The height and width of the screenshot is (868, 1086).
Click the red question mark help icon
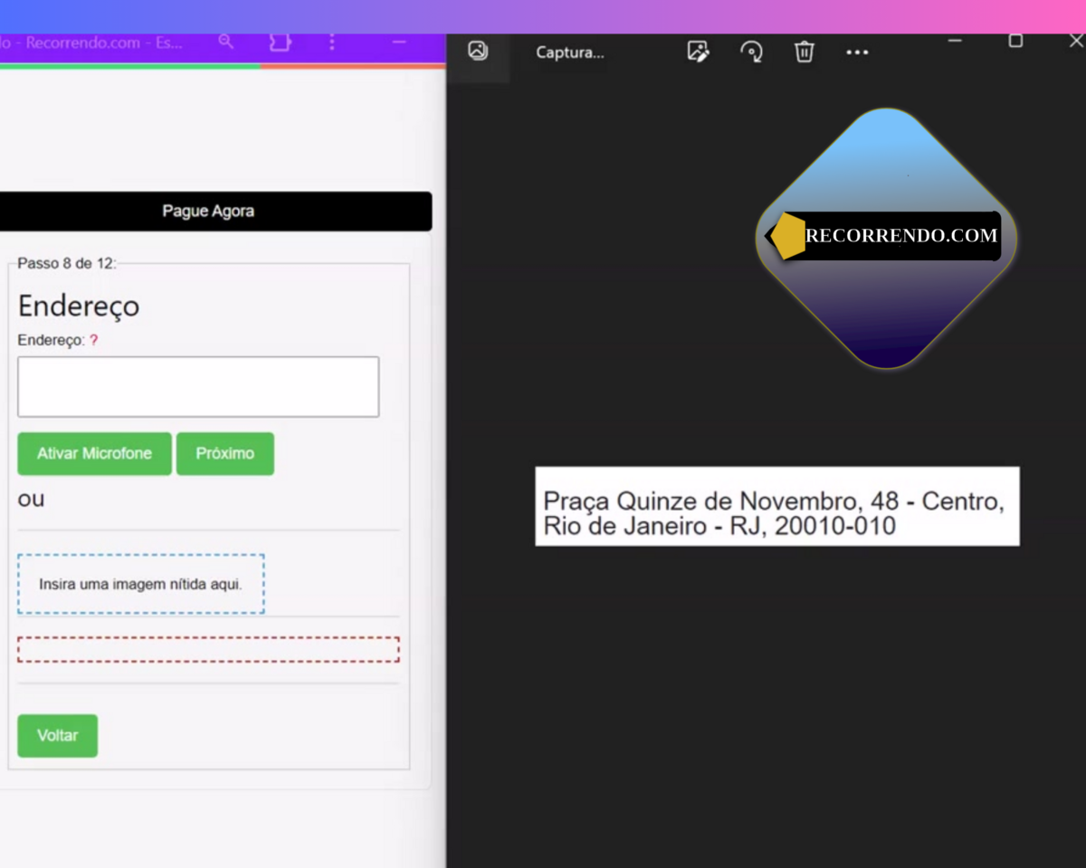point(94,341)
